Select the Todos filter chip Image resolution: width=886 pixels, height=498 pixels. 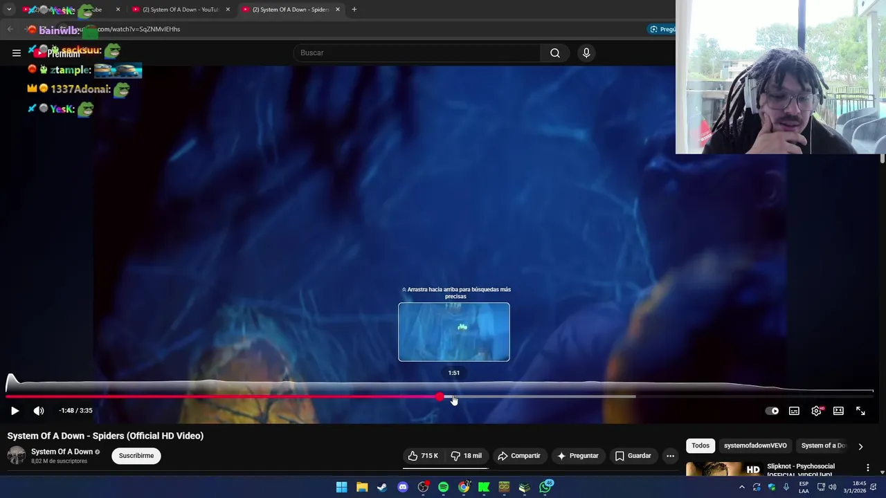[700, 445]
